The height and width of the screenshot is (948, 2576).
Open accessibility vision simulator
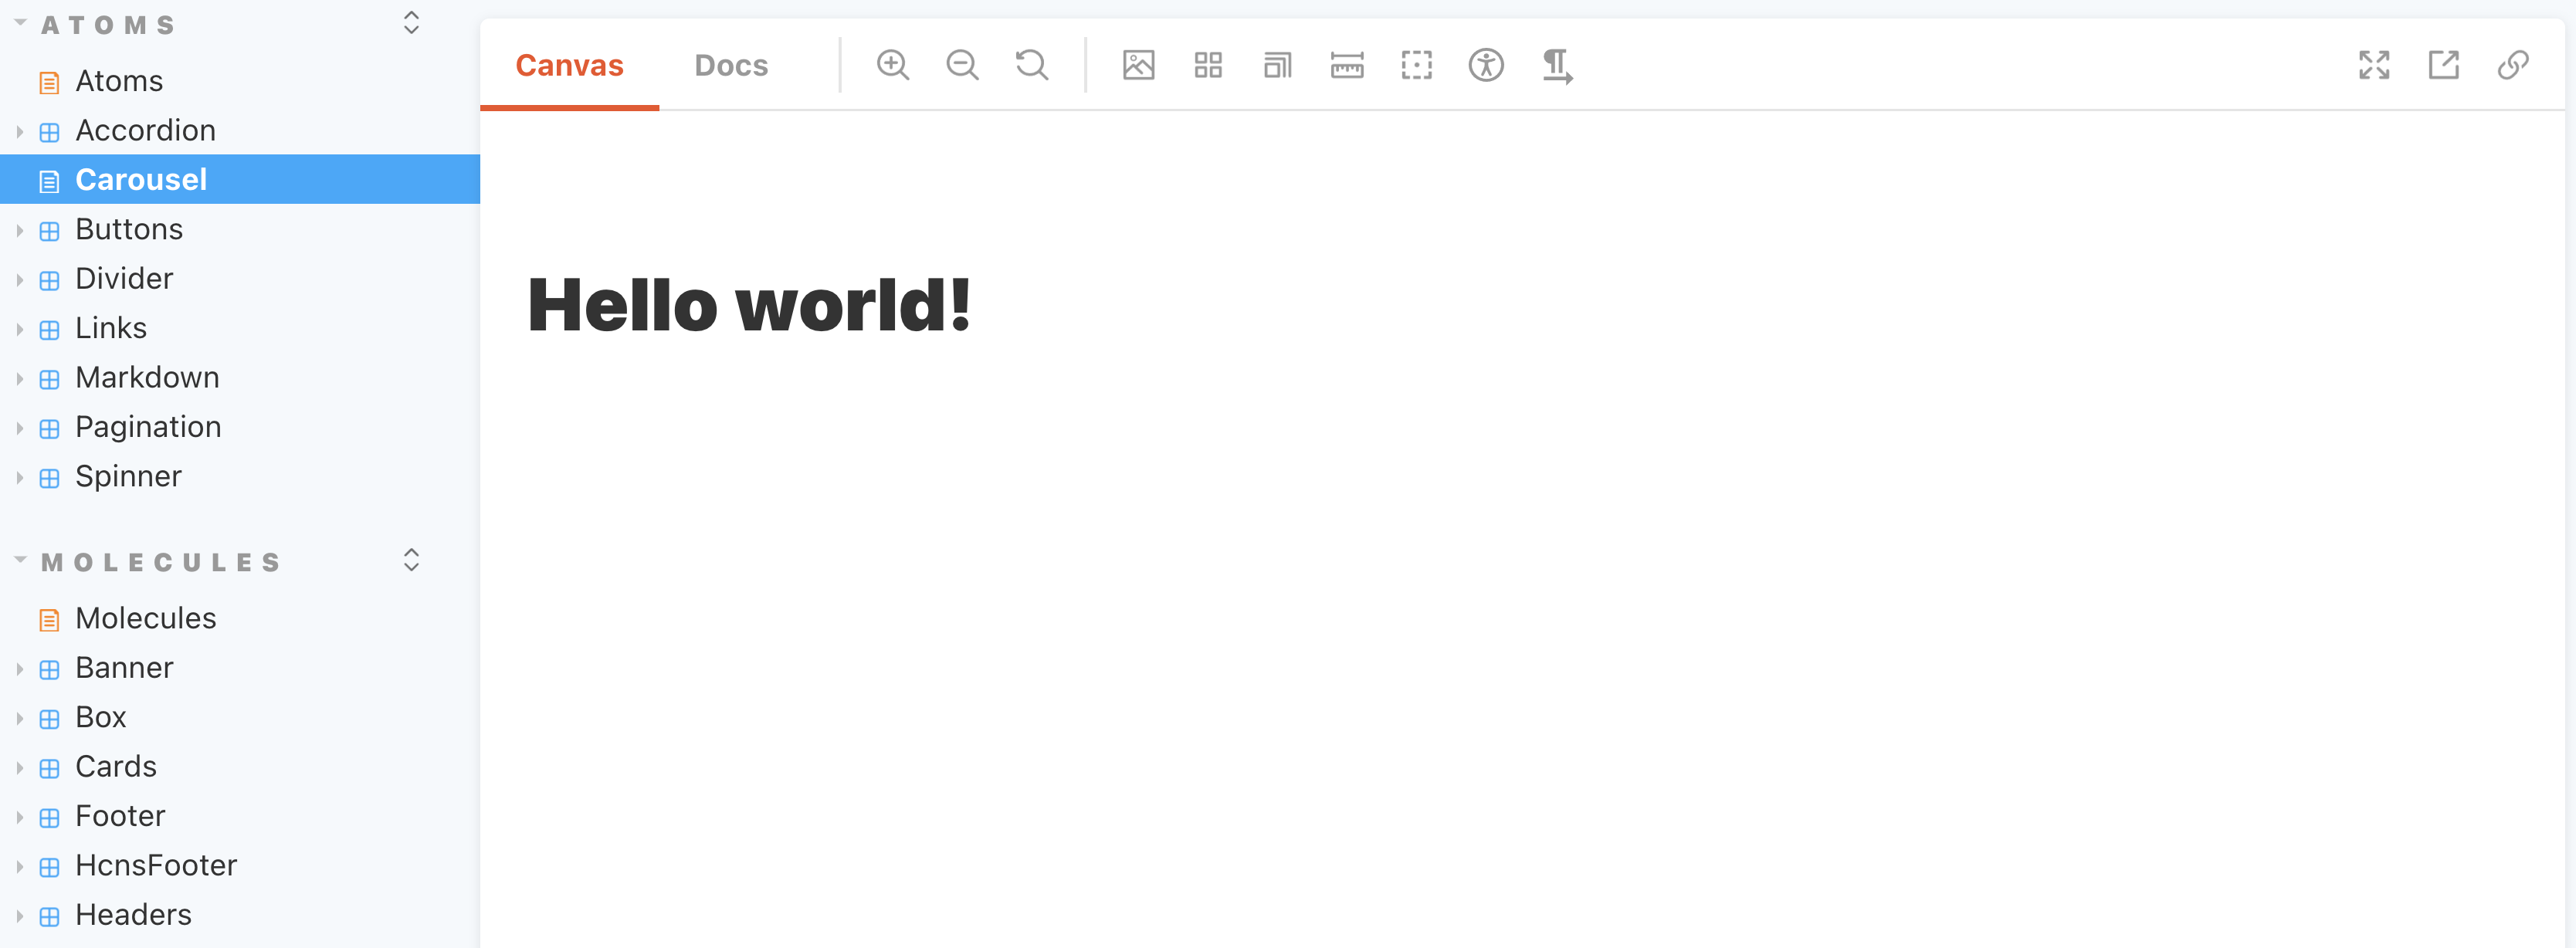[1485, 65]
